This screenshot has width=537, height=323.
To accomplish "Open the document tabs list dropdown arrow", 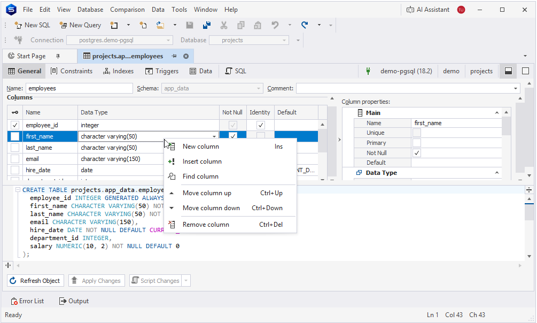I will click(x=525, y=56).
